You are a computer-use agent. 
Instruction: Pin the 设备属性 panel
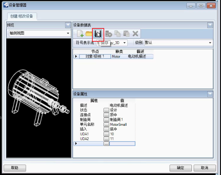(210, 94)
